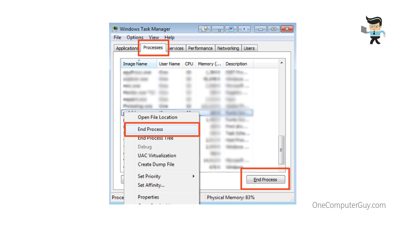The width and height of the screenshot is (404, 227).
Task: Close the Windows Task Manager window
Action: tap(287, 29)
